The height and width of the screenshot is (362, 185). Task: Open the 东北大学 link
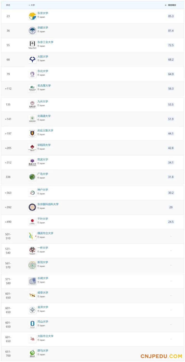[x=43, y=71]
